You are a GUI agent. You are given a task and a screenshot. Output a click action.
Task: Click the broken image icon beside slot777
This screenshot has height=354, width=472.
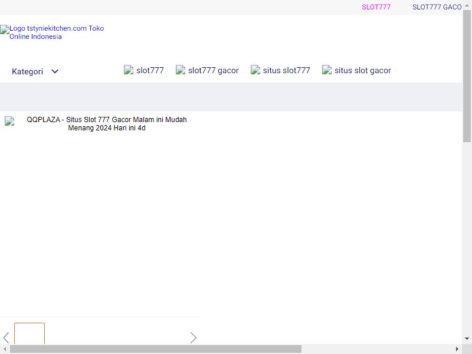pyautogui.click(x=129, y=70)
